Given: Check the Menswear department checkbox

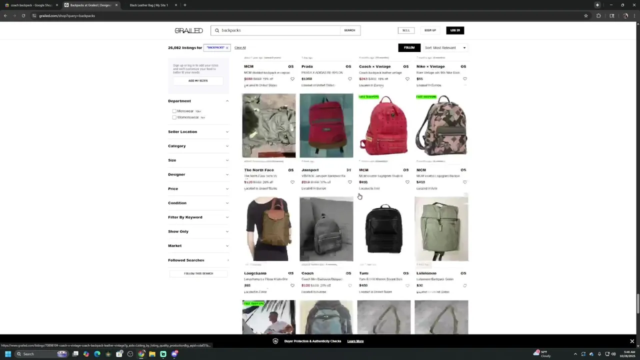Looking at the screenshot, I should coord(174,111).
